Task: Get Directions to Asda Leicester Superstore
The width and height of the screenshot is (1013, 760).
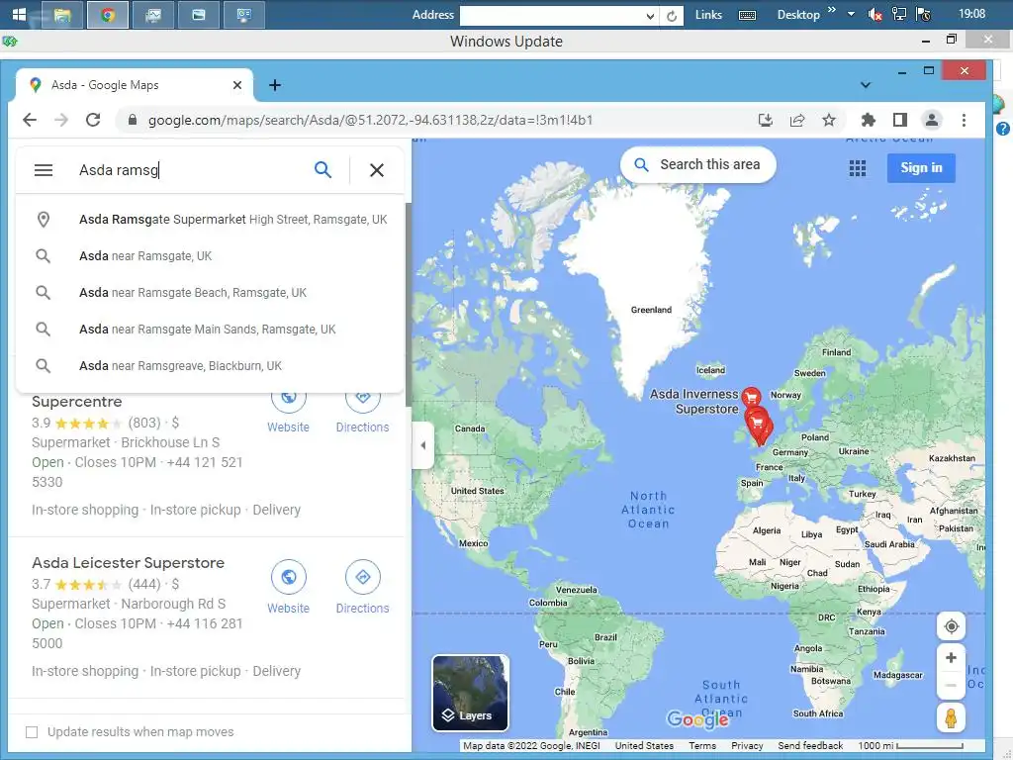Action: (362, 587)
